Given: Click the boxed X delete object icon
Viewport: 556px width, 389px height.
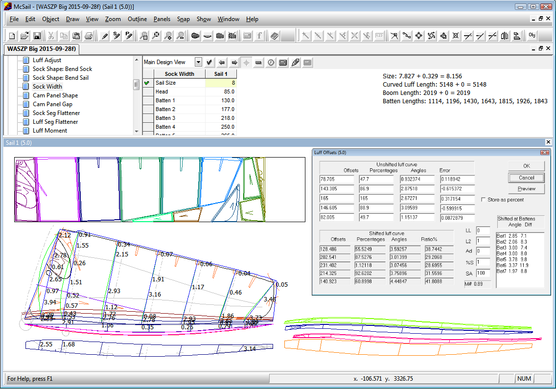Looking at the screenshot, I should click(456, 36).
